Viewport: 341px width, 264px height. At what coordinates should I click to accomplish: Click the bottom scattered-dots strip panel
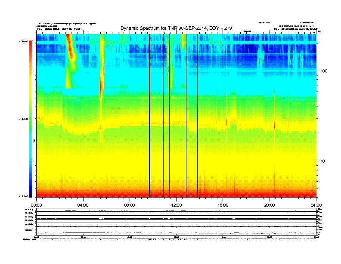[x=176, y=233]
